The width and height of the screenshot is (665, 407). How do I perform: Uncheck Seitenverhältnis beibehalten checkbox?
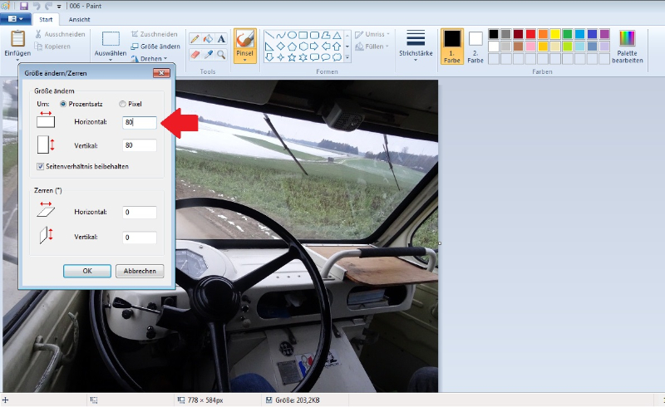coord(41,166)
